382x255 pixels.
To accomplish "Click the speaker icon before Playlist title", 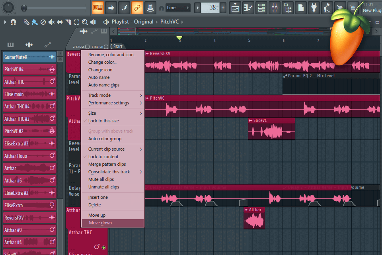I will tap(106, 22).
